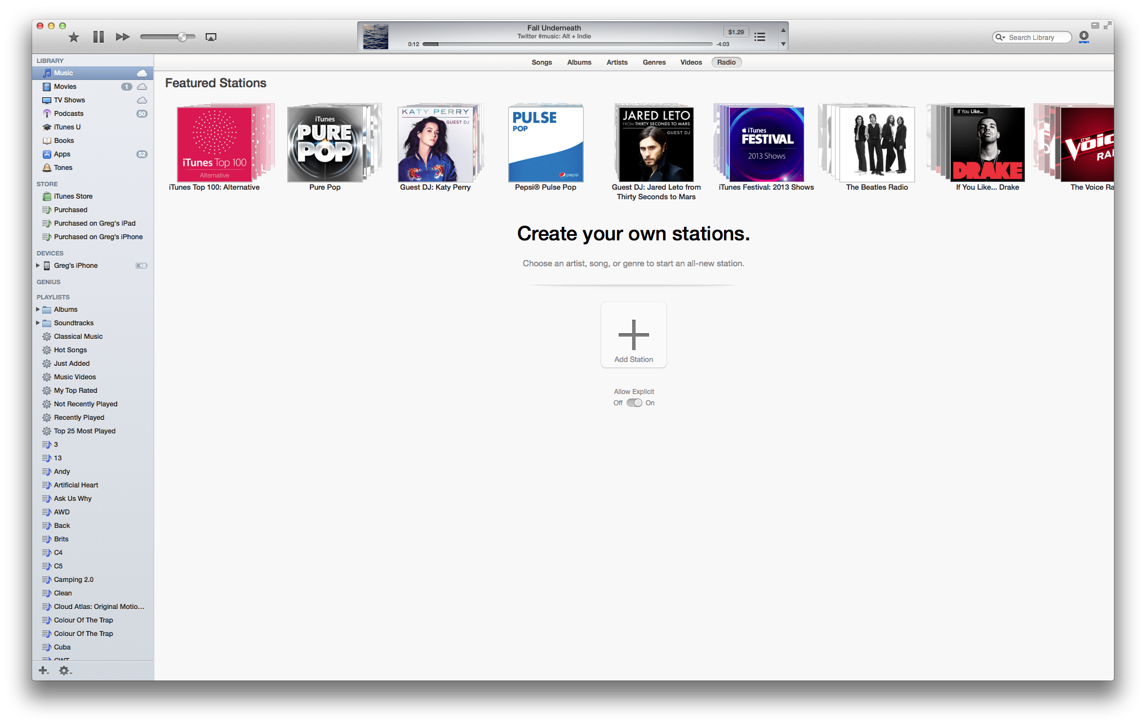
Task: Play Guest DJ: Jared Leto station
Action: (x=656, y=144)
